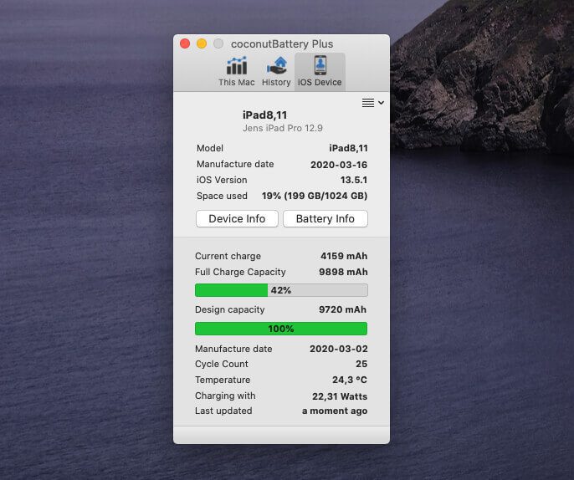Click the 2020-03-16 manufacture date value

point(339,165)
